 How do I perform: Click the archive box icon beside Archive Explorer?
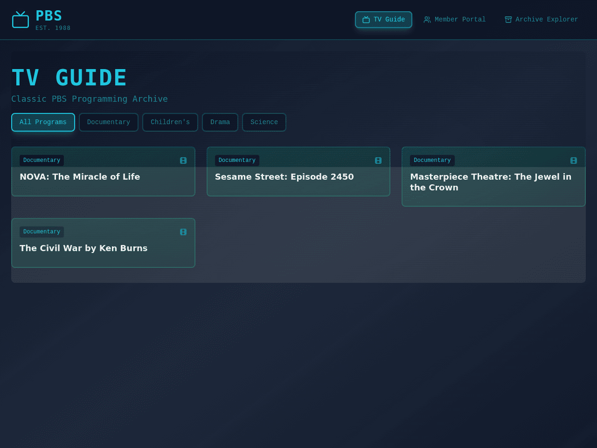click(x=508, y=20)
